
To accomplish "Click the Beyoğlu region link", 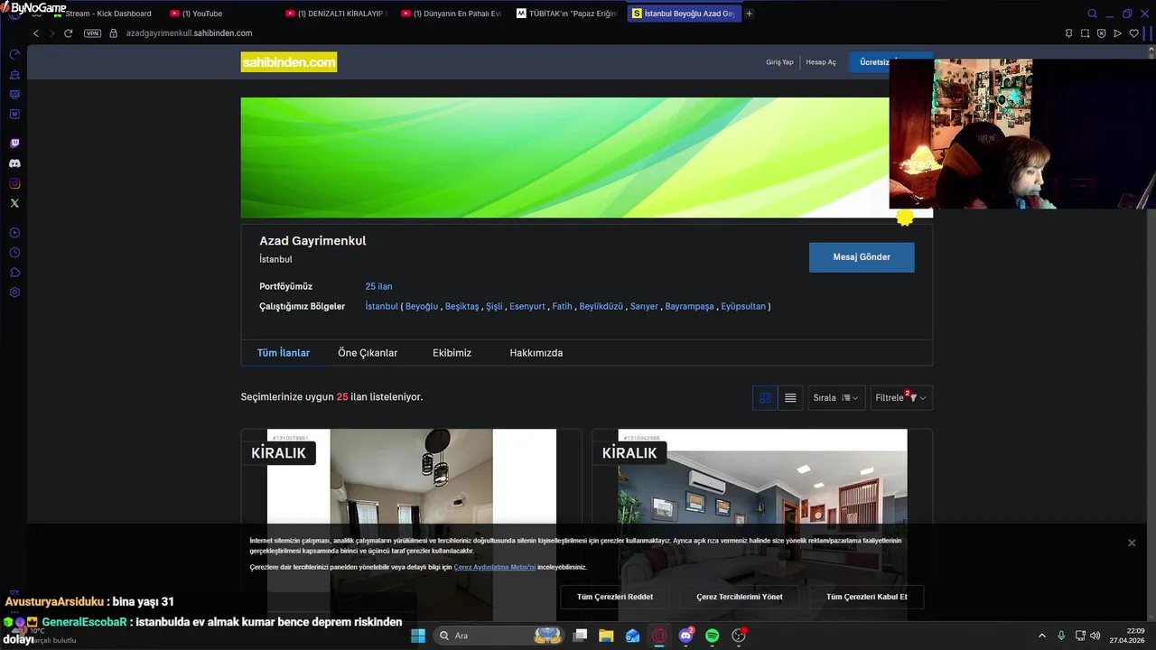I will point(422,306).
